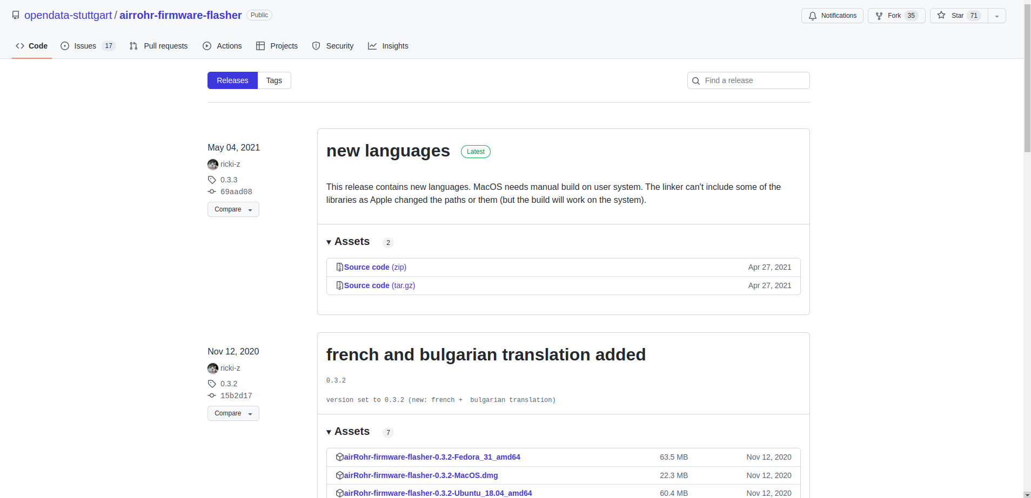
Task: Open french and bulgarian translation added release
Action: click(486, 354)
